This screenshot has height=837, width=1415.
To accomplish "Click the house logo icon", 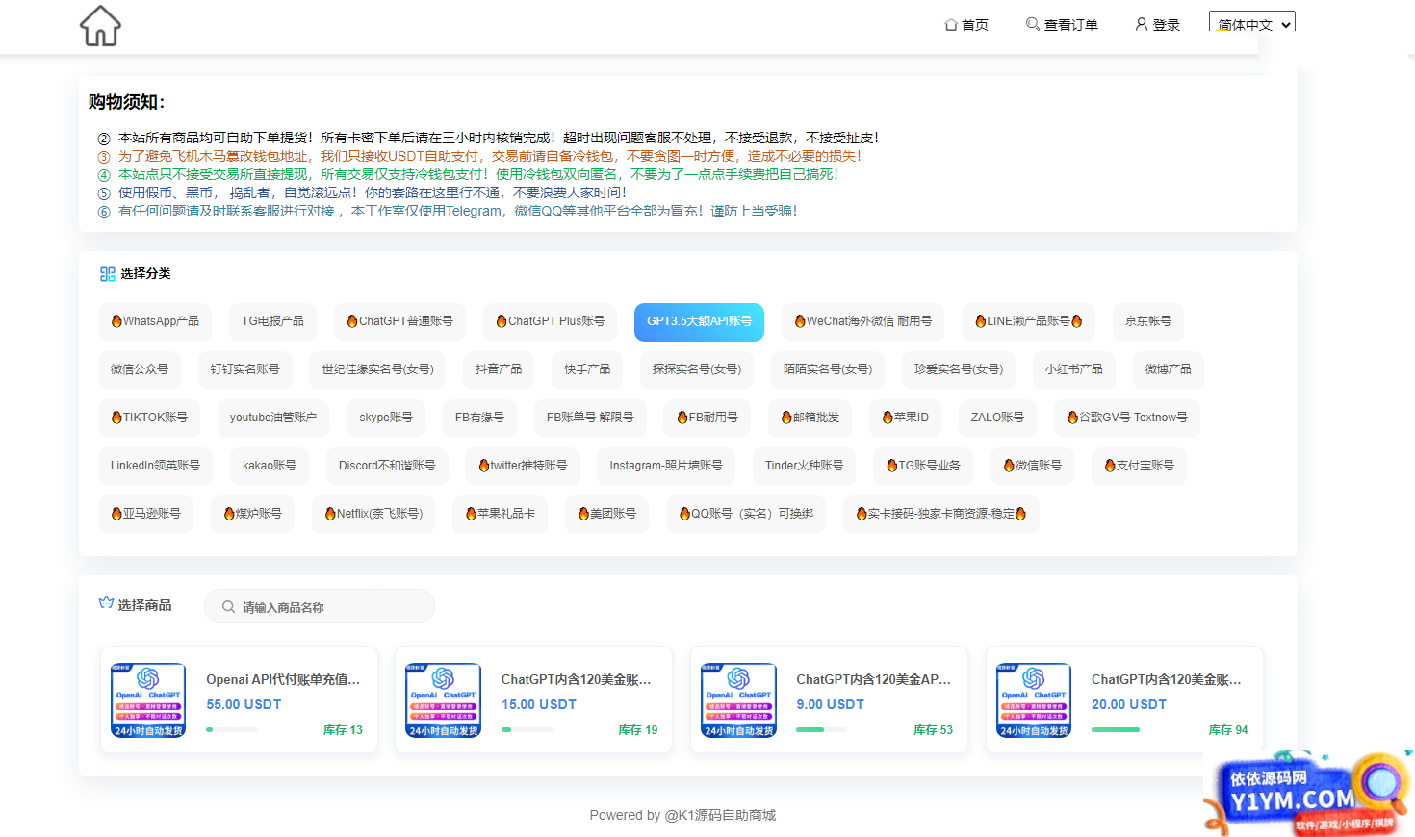I will pos(100,26).
